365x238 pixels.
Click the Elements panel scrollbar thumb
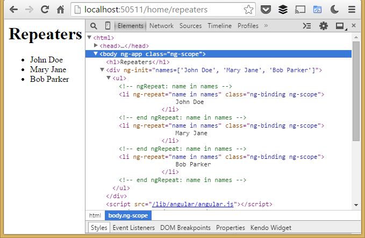(356, 91)
